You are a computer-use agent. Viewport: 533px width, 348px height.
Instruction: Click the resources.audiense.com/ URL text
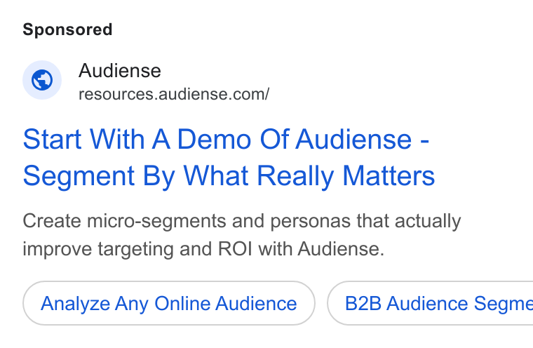174,94
